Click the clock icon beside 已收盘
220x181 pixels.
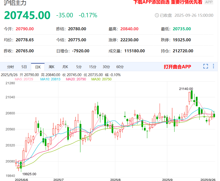tap(157, 15)
